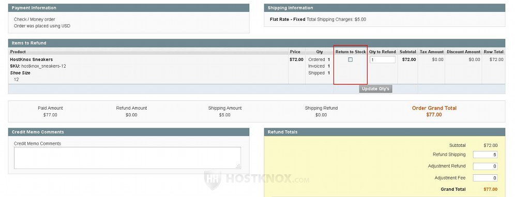Click the Adjustment Refund label

[x=447, y=166]
